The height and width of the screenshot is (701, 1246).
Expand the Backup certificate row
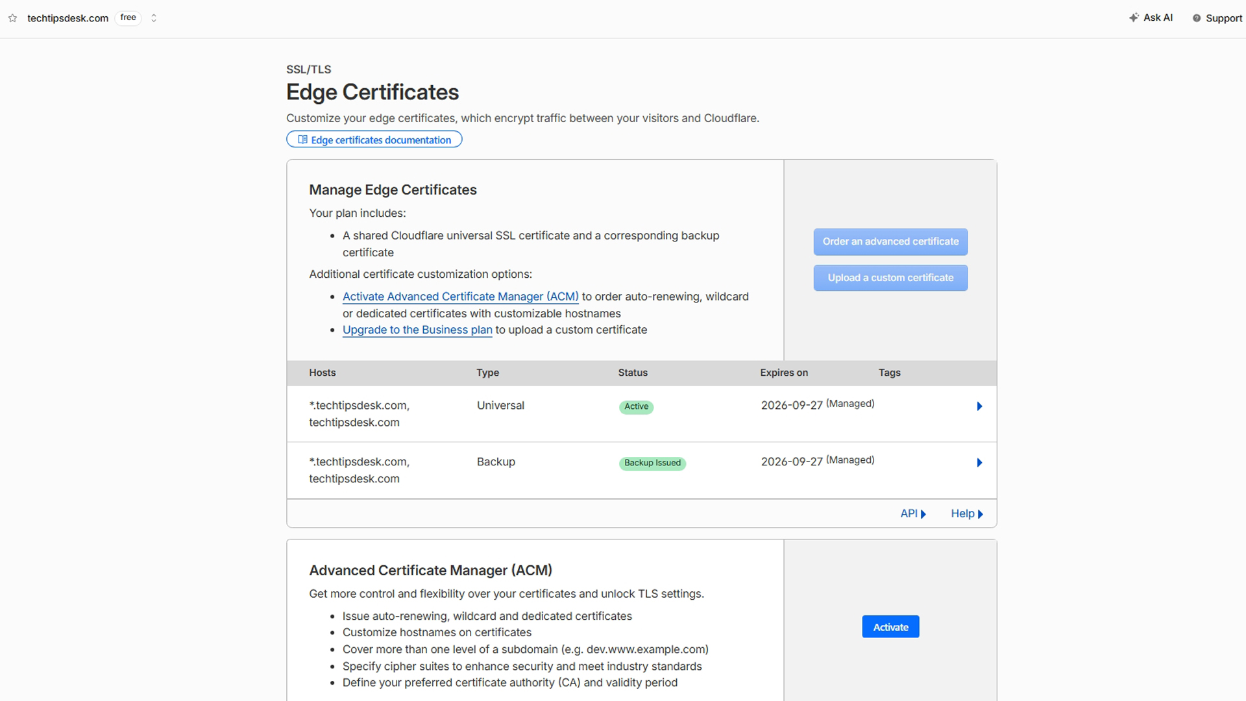pos(979,463)
